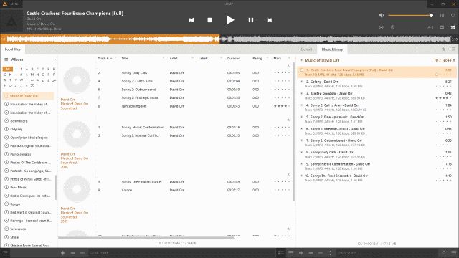Toggle the checkbox for Colony playlist entry
Screen dimensions: 459x258
301,82
